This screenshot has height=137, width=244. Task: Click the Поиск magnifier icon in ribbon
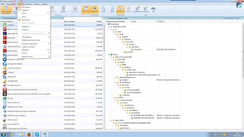tap(103, 9)
